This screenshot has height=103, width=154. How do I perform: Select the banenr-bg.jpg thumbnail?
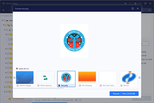(25, 78)
